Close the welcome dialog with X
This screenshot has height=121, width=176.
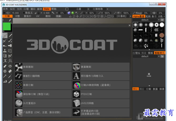(x=129, y=26)
